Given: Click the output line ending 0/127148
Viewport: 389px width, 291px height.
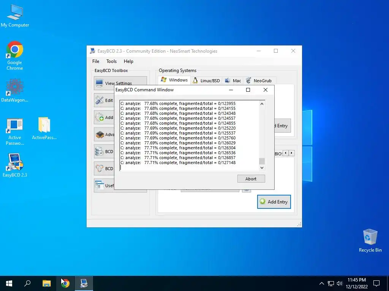Looking at the screenshot, I should tap(178, 163).
